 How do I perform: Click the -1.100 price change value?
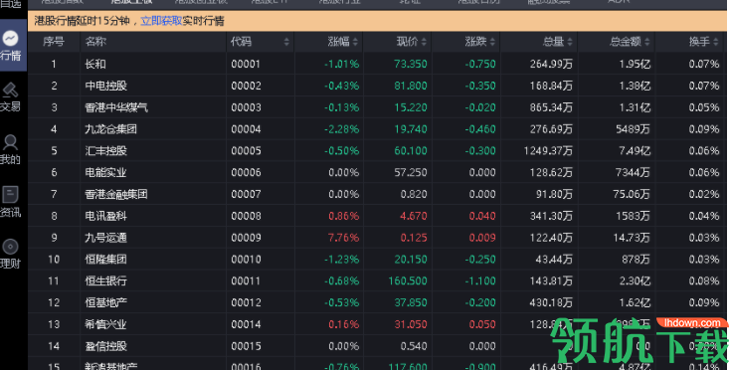(480, 280)
